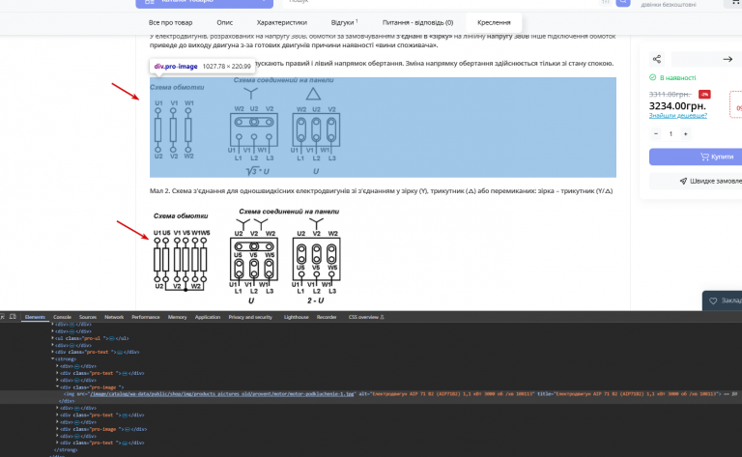Click the В наявності availability label
The width and height of the screenshot is (742, 457).
click(677, 77)
